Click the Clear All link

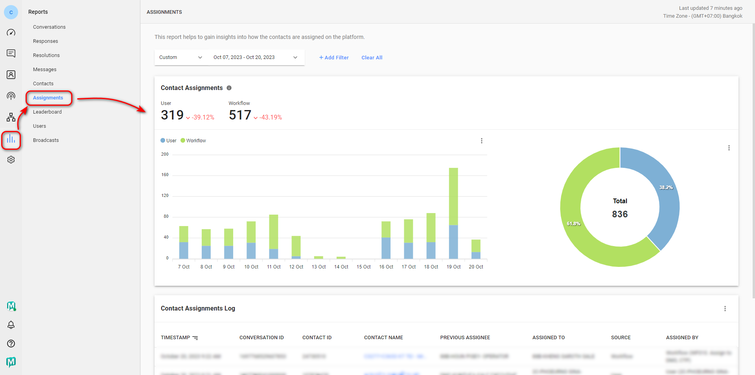pos(372,58)
